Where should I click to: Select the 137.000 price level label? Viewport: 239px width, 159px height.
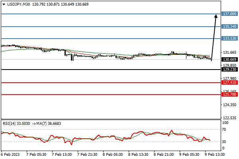click(x=229, y=14)
